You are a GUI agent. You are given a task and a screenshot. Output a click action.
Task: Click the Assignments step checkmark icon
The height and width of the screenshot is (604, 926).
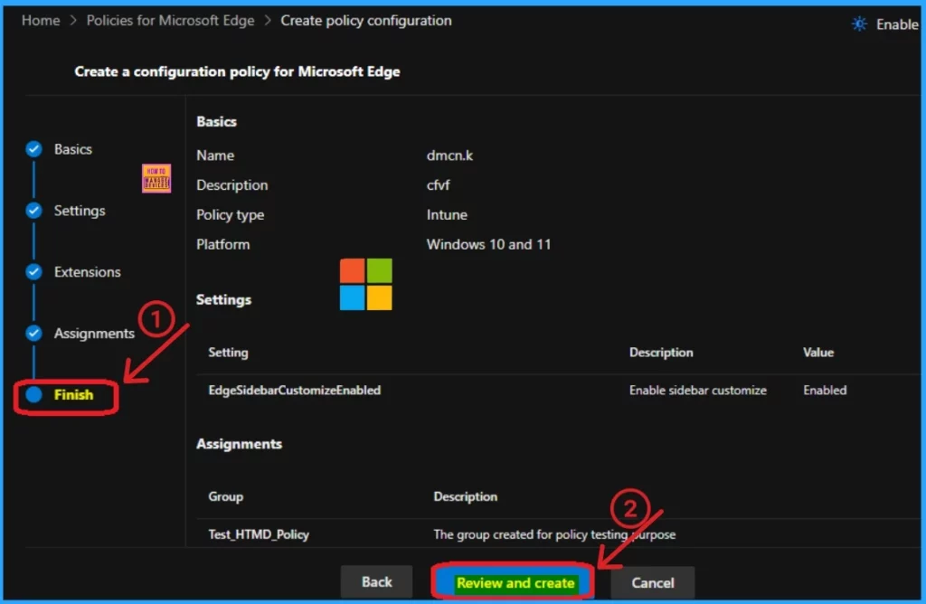point(33,333)
